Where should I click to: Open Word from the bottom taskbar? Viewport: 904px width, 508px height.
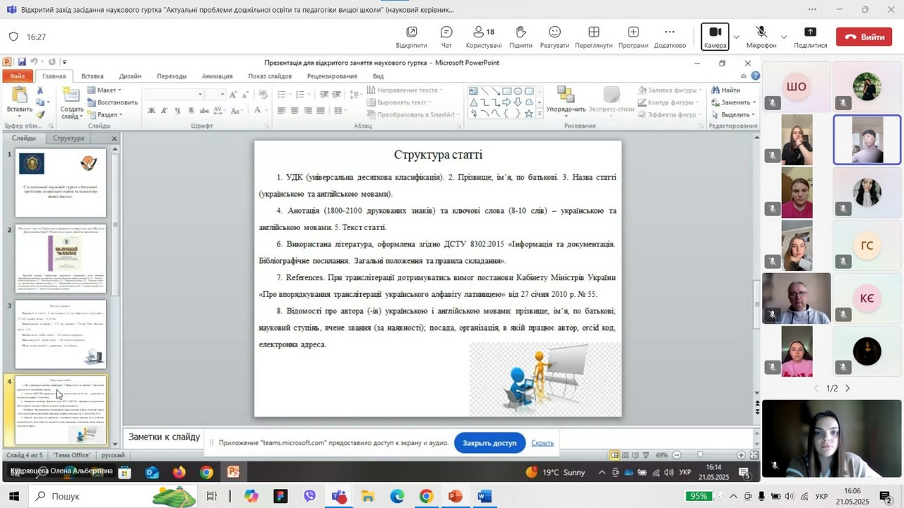[x=484, y=497]
